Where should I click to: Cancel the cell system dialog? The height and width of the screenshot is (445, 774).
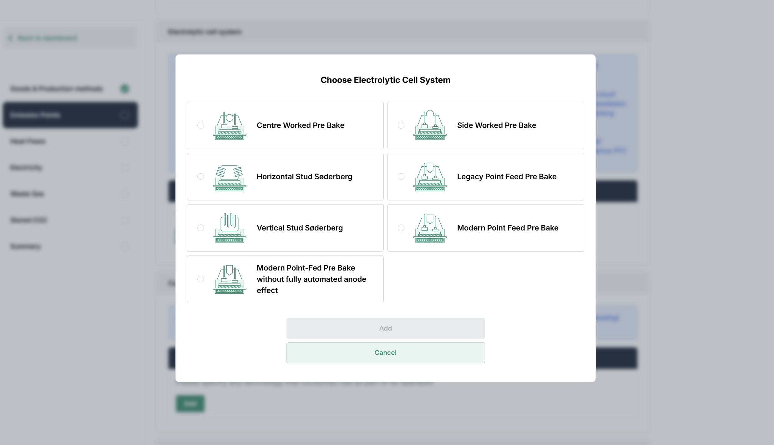tap(386, 353)
